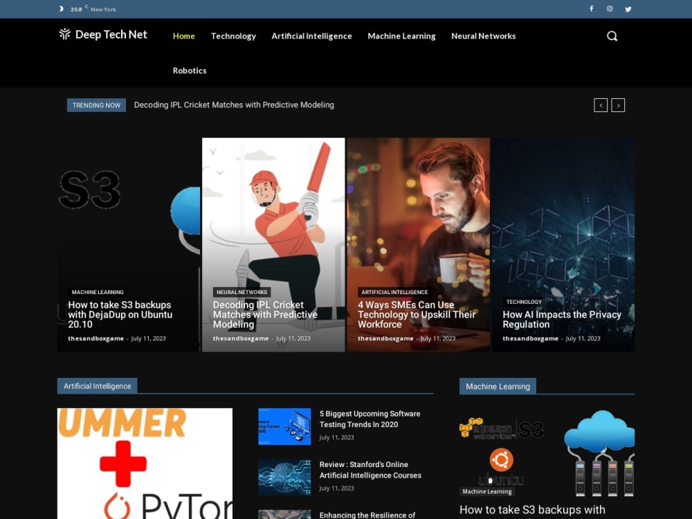Open the software testing trends thumbnail
692x519 pixels.
[x=284, y=426]
